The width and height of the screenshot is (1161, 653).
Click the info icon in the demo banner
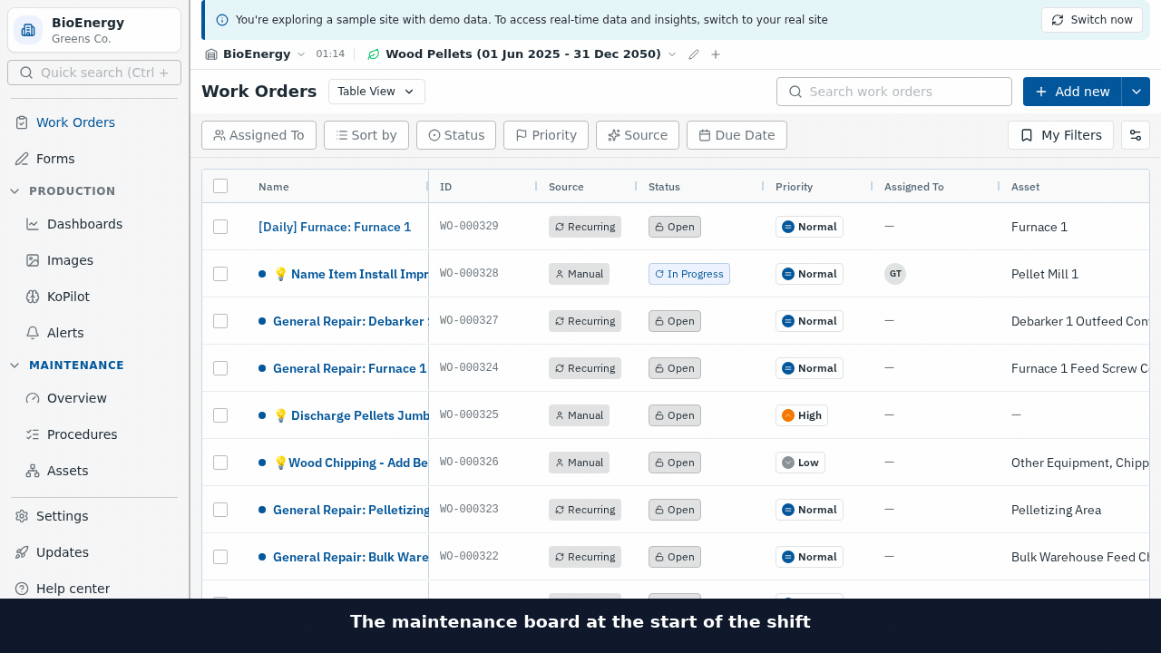pyautogui.click(x=222, y=20)
